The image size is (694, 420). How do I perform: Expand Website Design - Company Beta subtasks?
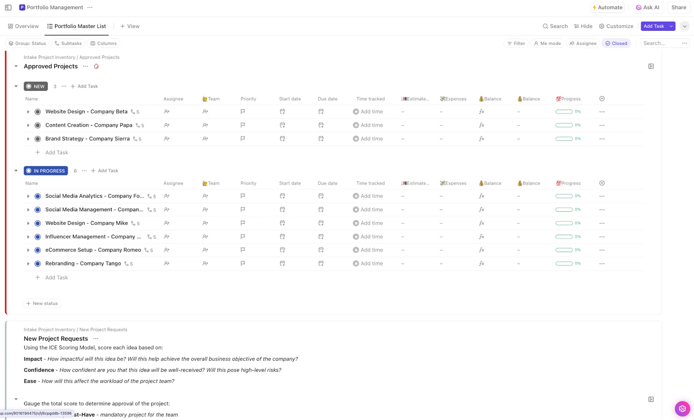28,112
